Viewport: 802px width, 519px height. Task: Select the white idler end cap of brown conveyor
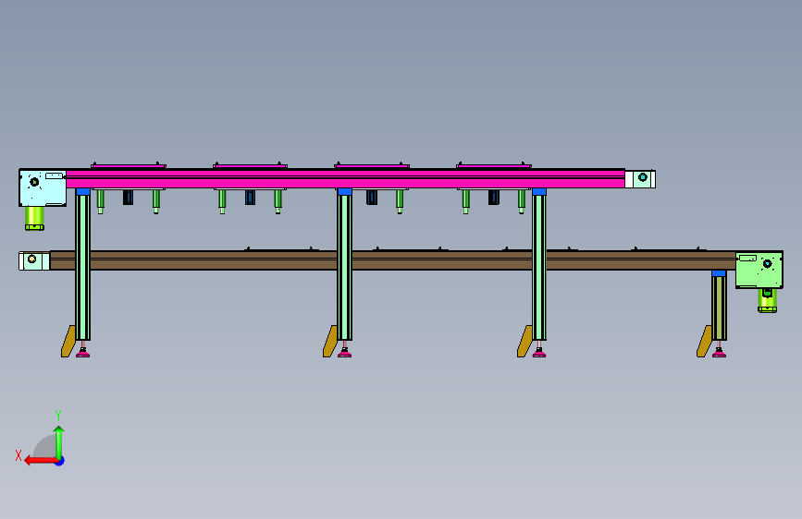34,260
